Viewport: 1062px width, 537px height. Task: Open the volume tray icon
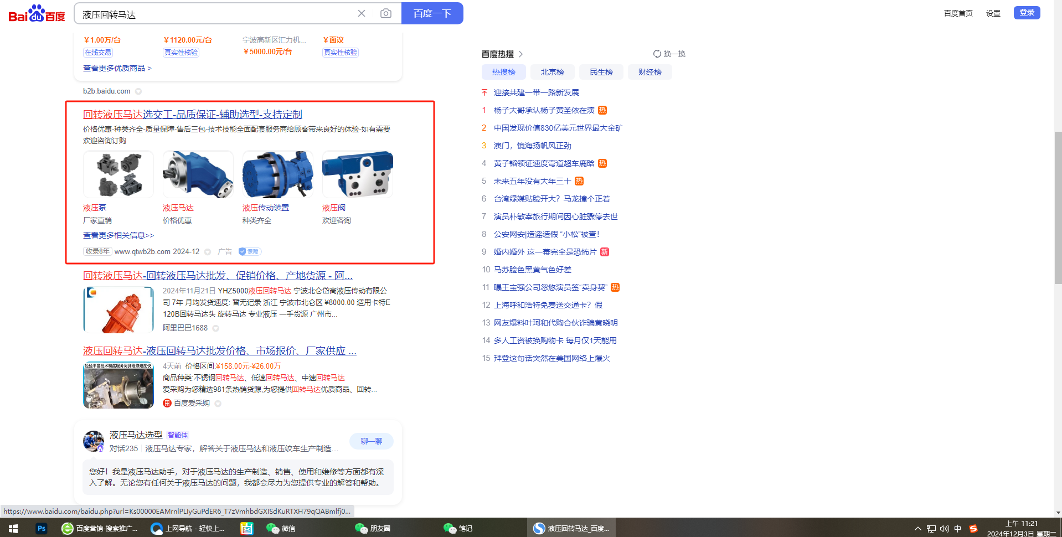point(945,529)
